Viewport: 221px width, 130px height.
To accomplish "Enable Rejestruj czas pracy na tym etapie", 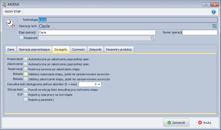I will [26, 95].
